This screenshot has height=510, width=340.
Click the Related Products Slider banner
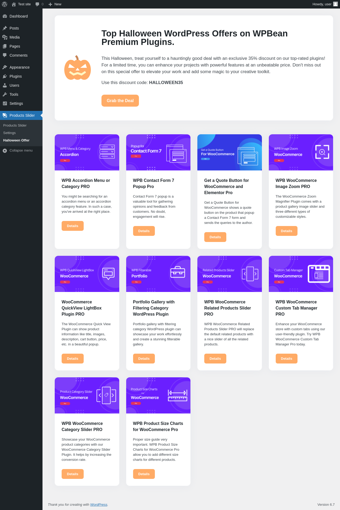[229, 274]
